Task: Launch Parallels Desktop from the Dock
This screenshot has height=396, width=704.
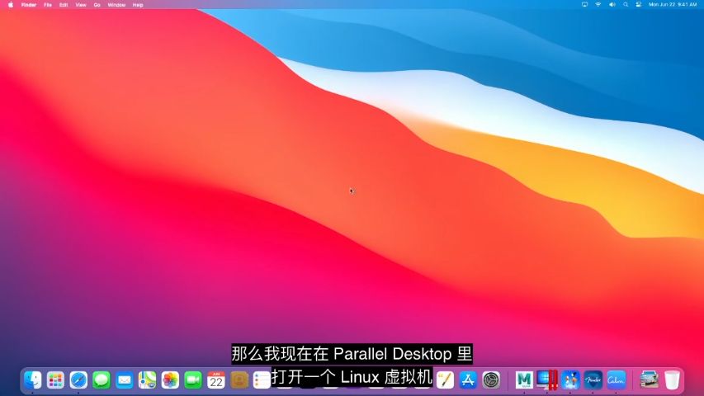Action: point(546,379)
